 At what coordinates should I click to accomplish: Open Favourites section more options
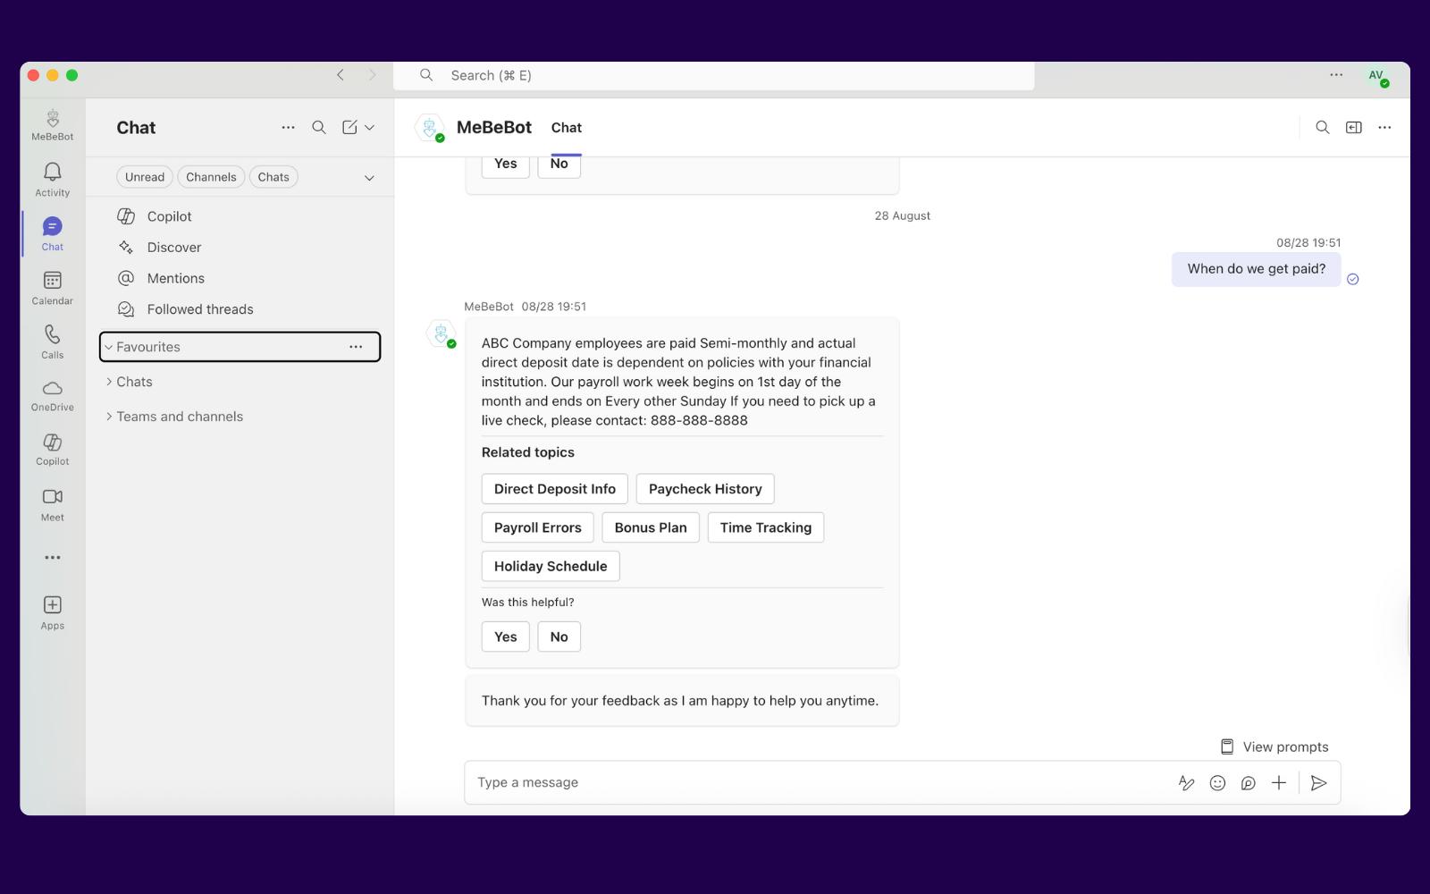click(x=356, y=347)
